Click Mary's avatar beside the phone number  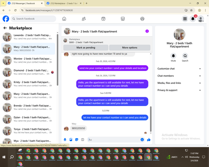[66, 129]
